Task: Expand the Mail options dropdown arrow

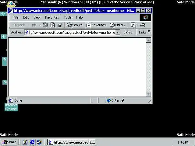Action: 137,25
